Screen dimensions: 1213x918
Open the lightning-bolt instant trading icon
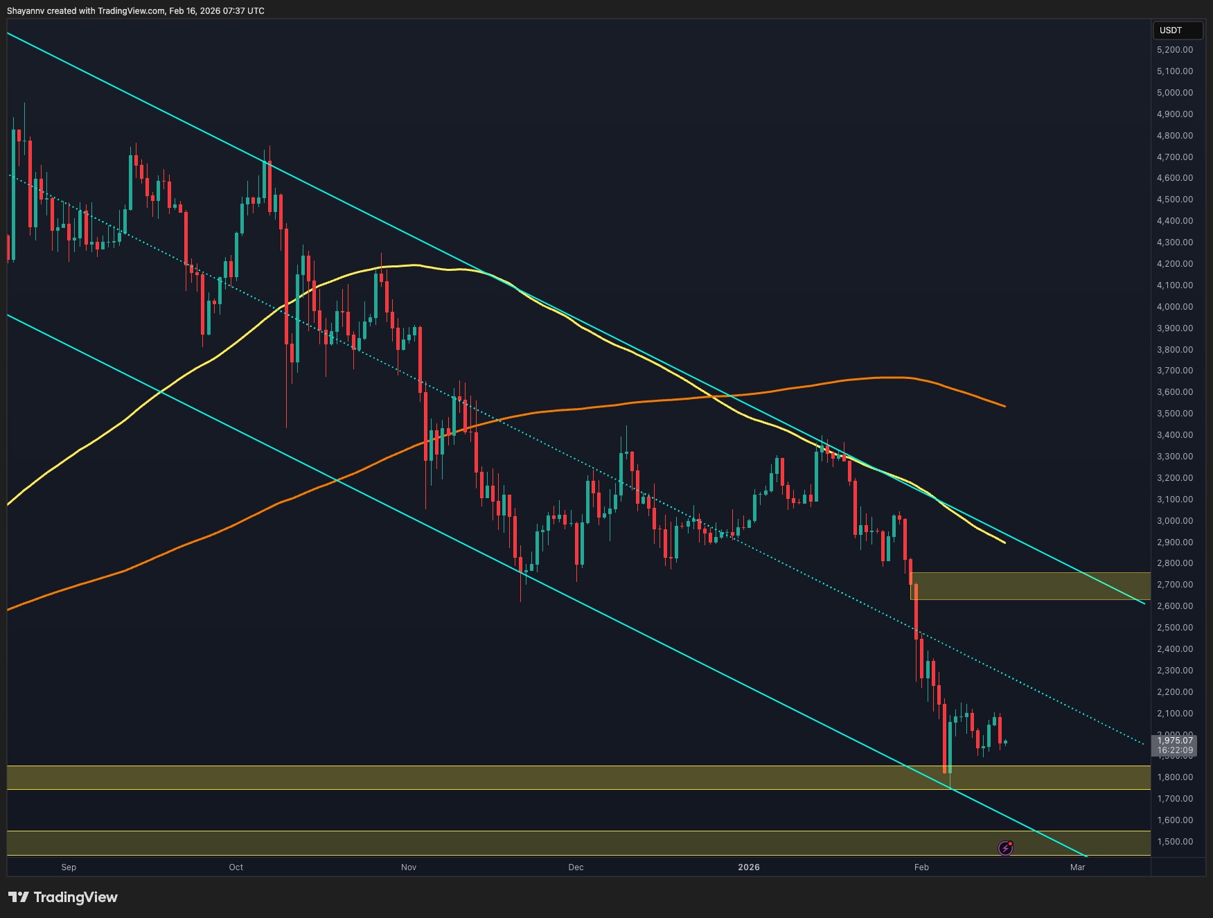1006,847
